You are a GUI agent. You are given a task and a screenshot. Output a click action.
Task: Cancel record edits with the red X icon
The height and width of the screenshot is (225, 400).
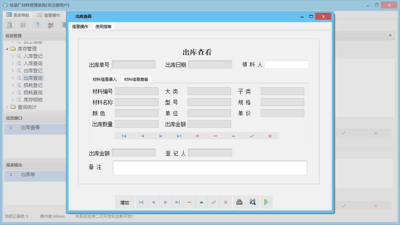(x=226, y=202)
